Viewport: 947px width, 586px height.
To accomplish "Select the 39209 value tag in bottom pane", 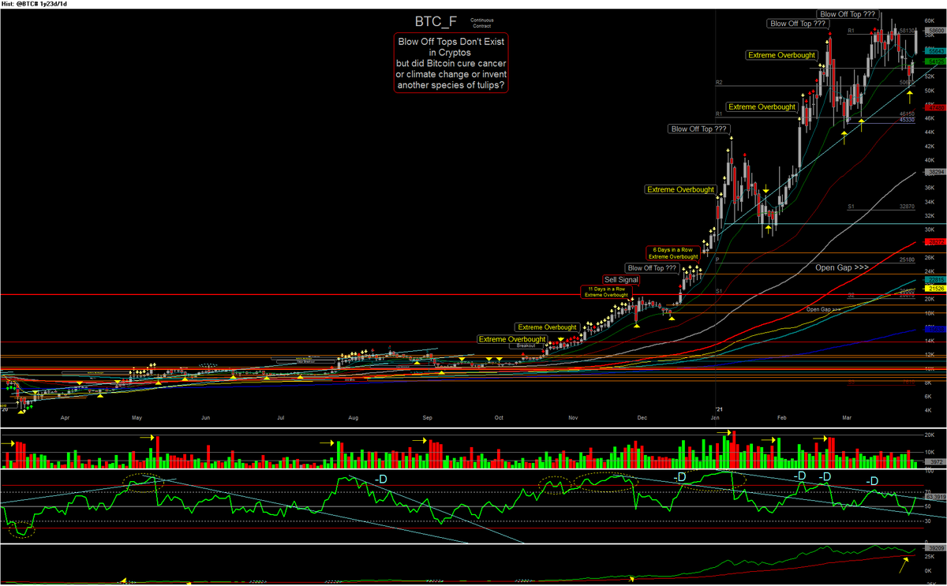I will (935, 549).
